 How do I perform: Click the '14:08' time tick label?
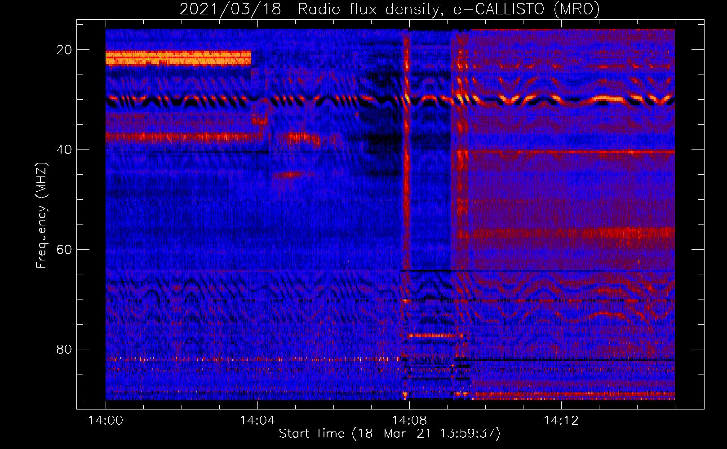(x=409, y=421)
